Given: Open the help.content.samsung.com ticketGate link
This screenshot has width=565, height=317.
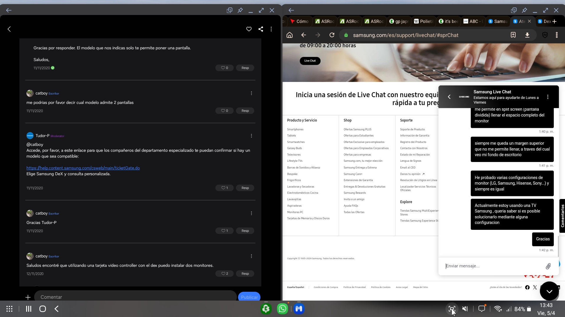Looking at the screenshot, I should pyautogui.click(x=83, y=168).
